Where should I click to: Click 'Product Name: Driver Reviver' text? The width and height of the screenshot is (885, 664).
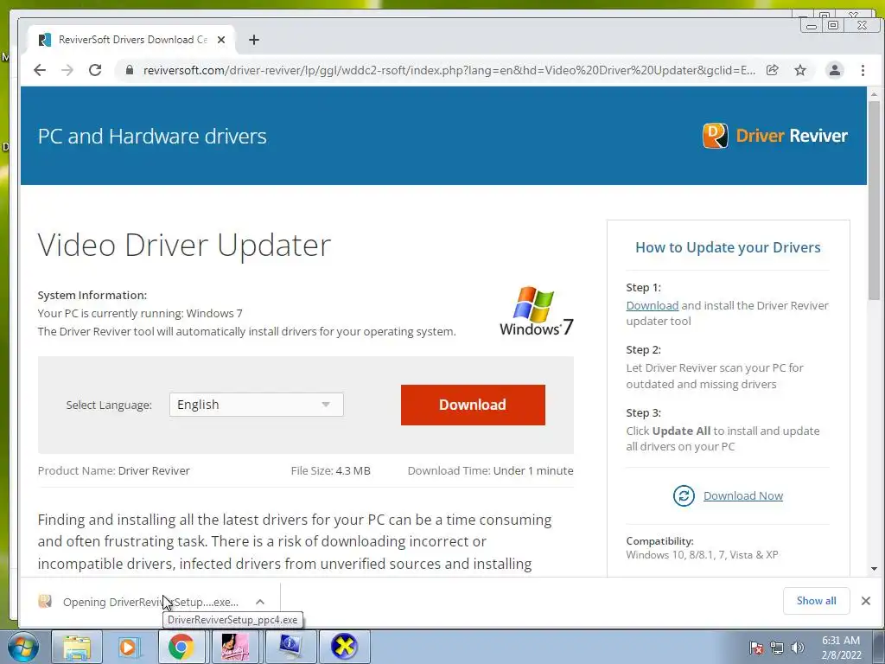113,470
